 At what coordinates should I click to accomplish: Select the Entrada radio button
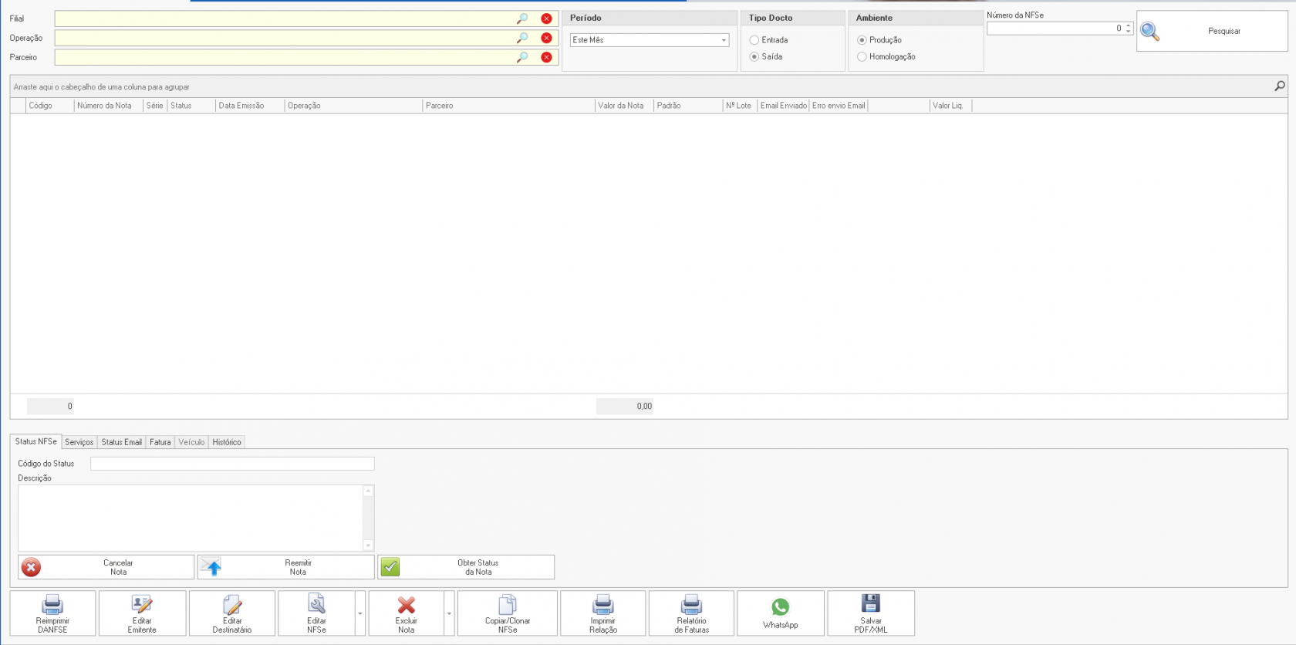pyautogui.click(x=754, y=40)
